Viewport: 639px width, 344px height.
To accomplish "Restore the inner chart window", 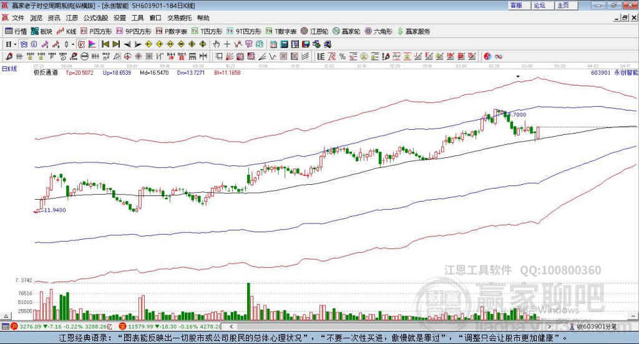I will [625, 18].
